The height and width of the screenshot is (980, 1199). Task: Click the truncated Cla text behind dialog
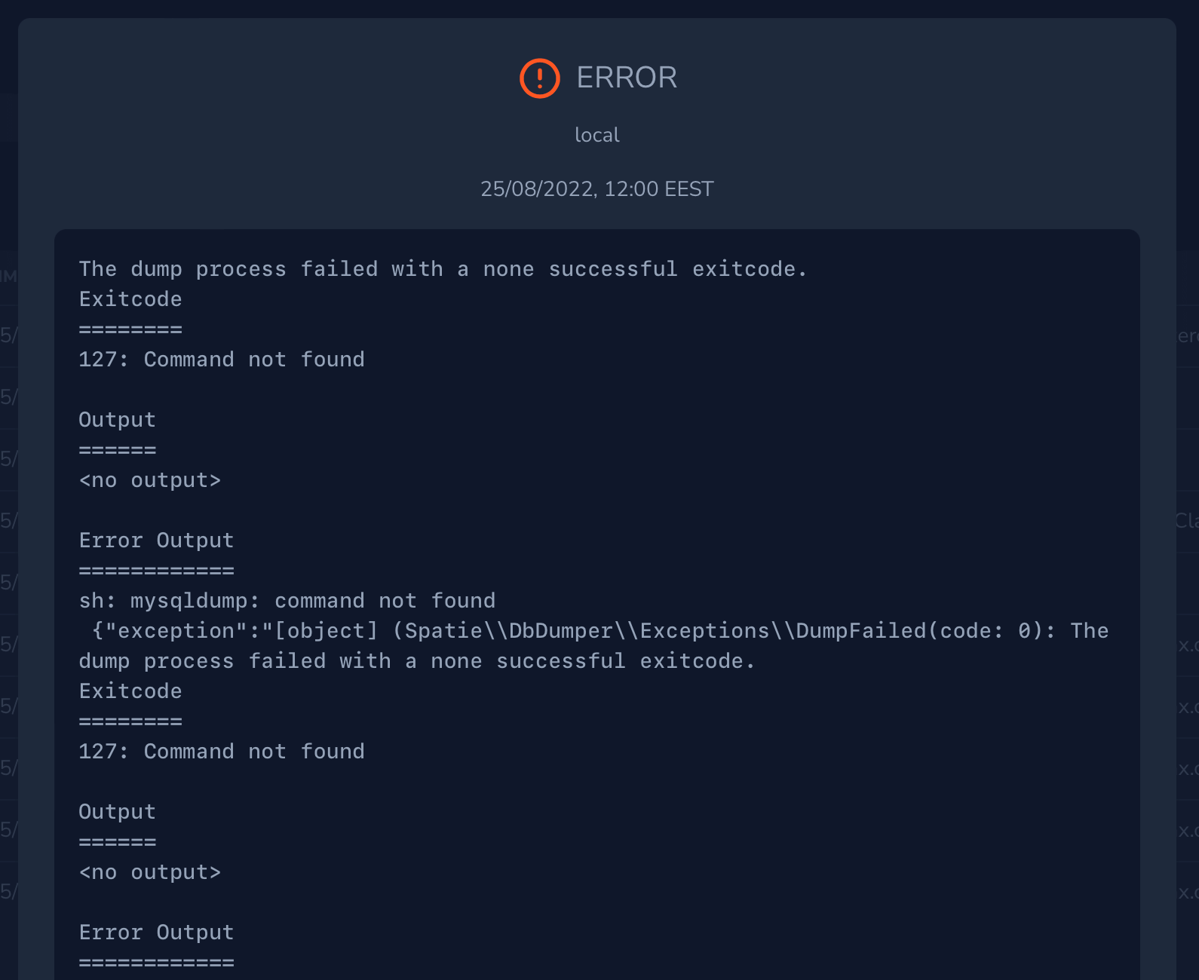1187,520
